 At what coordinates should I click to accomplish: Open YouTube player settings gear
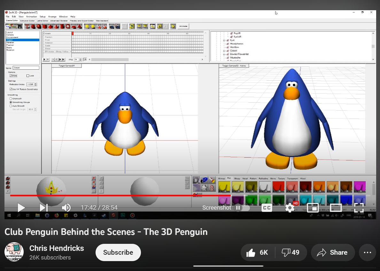point(290,208)
